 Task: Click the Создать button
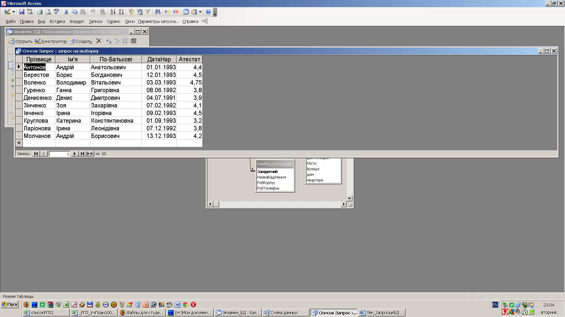coord(81,41)
